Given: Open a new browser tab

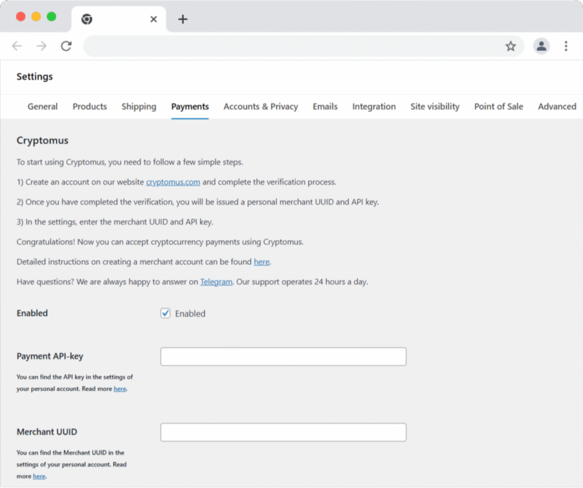Looking at the screenshot, I should [x=182, y=19].
